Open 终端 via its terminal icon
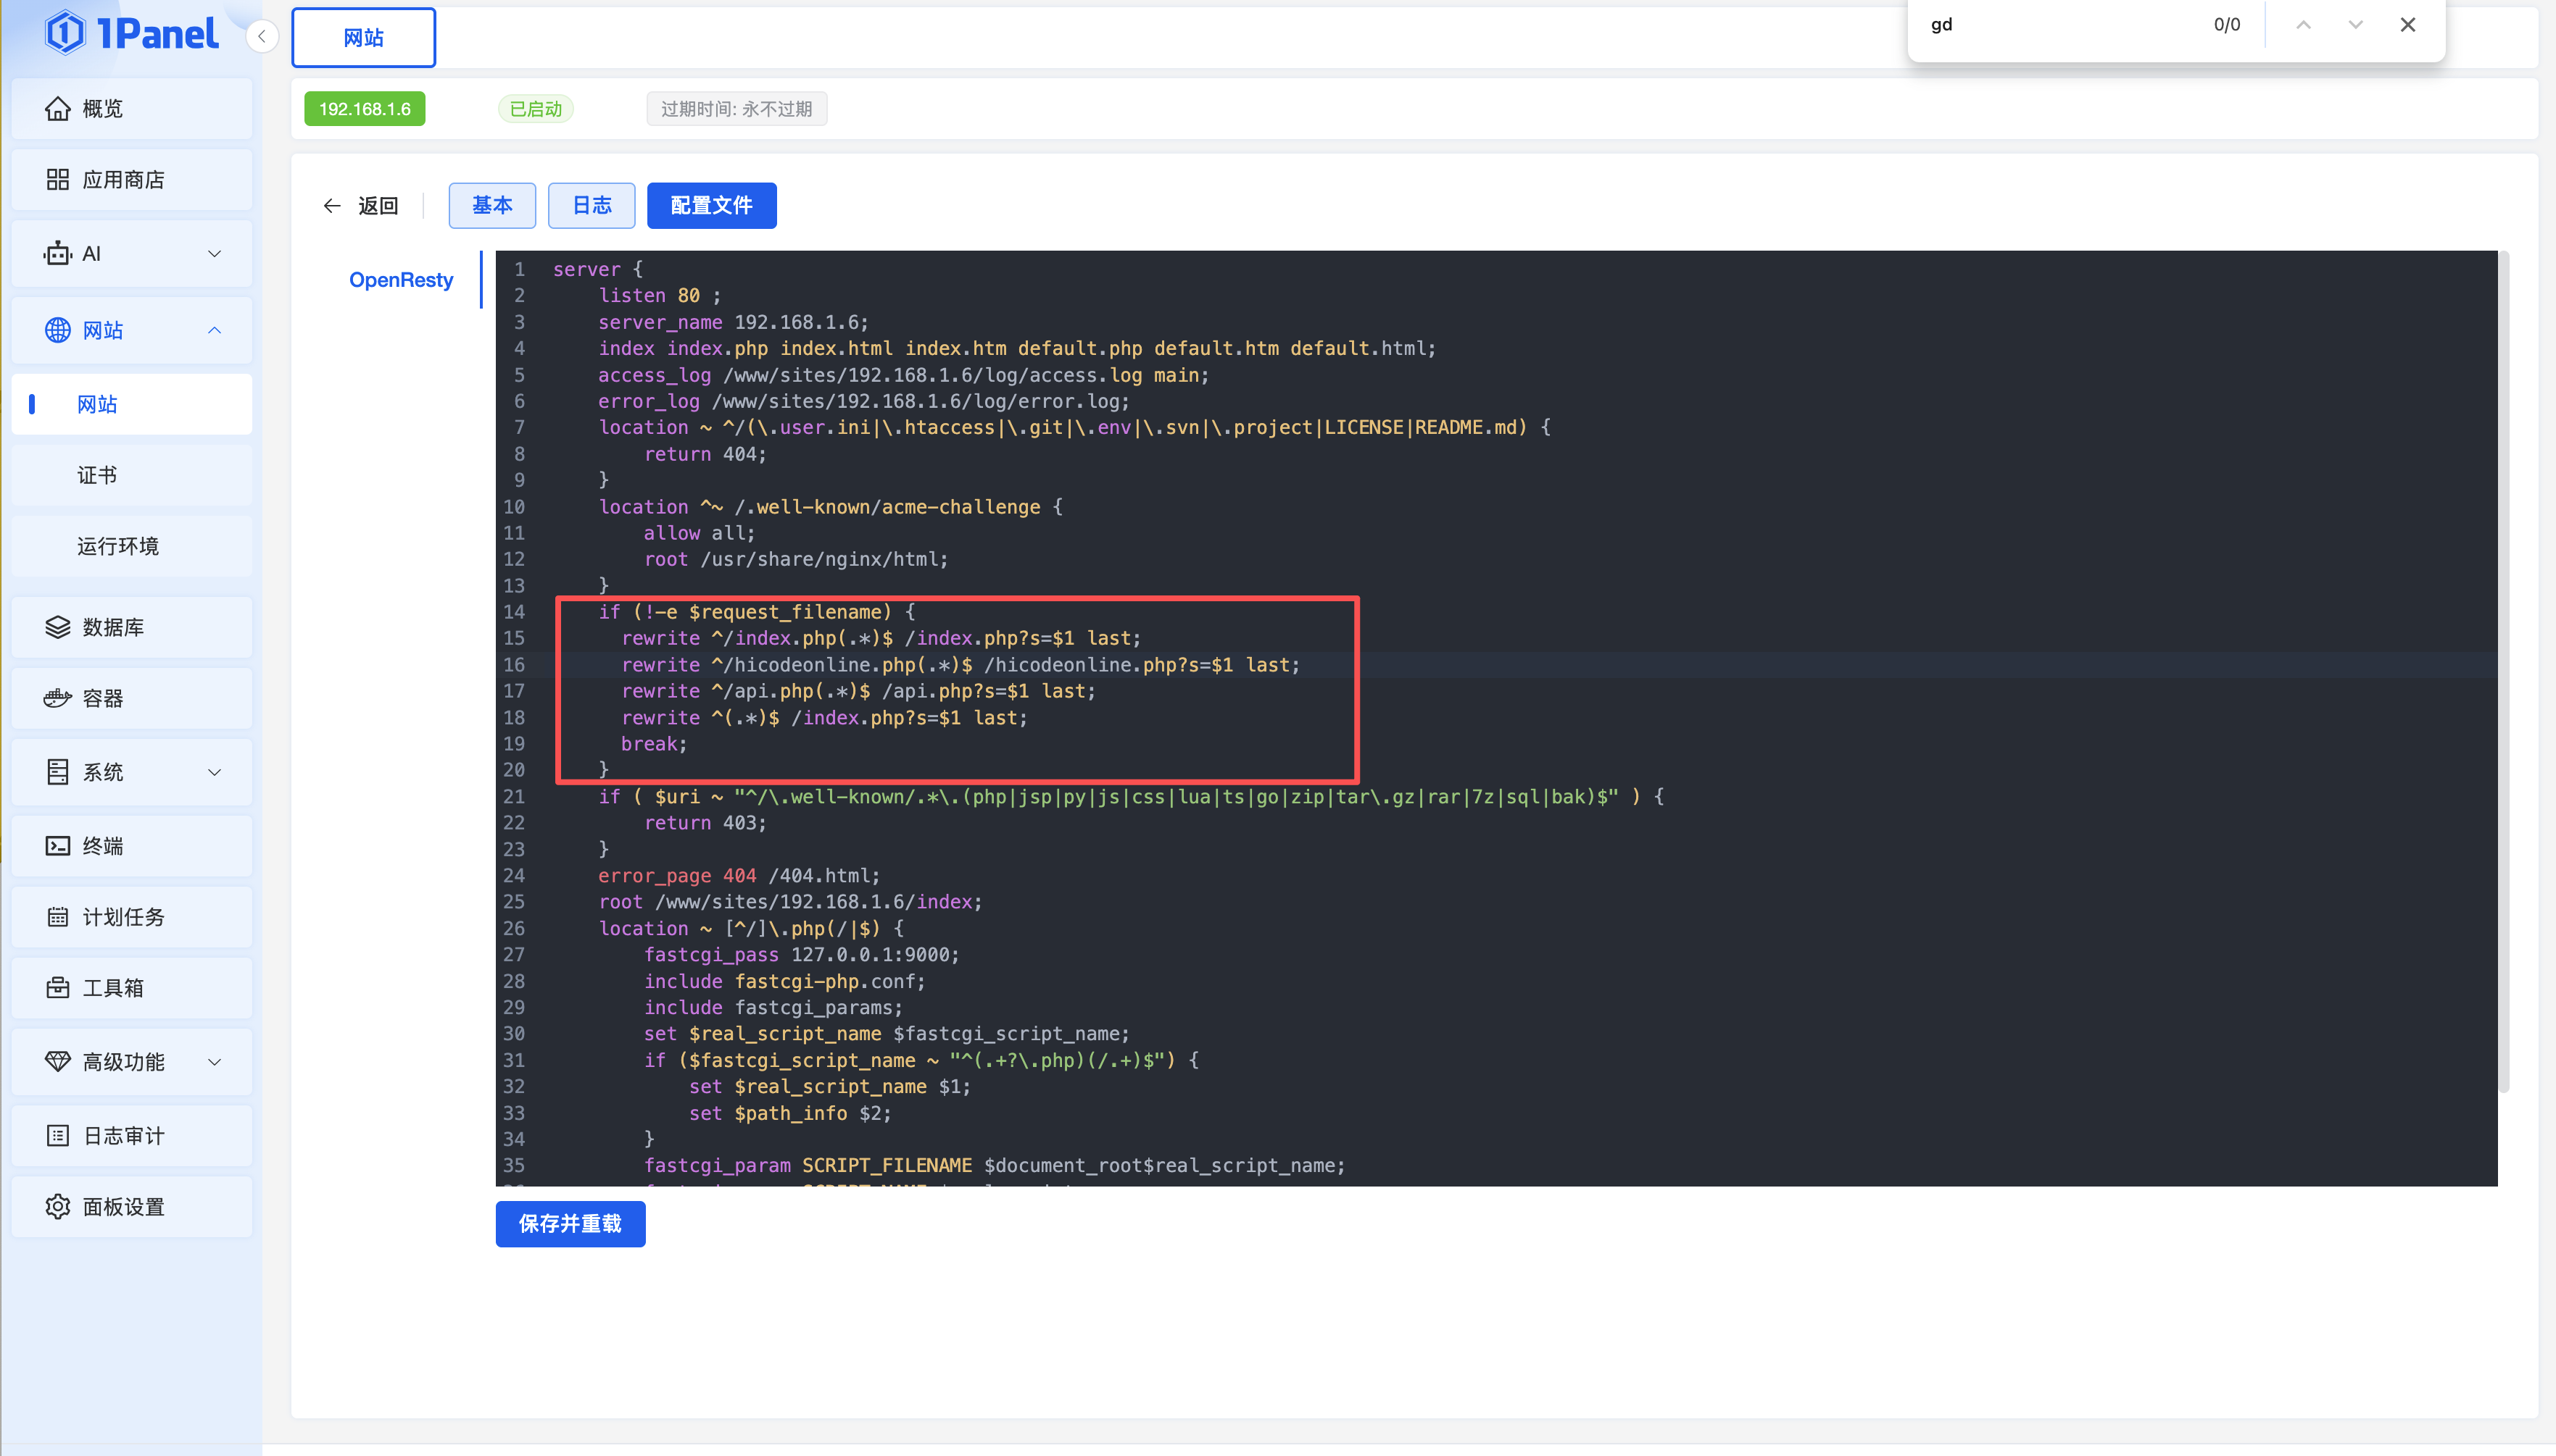Image resolution: width=2556 pixels, height=1456 pixels. pyautogui.click(x=57, y=846)
